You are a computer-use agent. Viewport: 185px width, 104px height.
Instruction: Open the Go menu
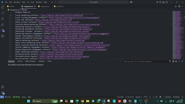pos(28,2)
